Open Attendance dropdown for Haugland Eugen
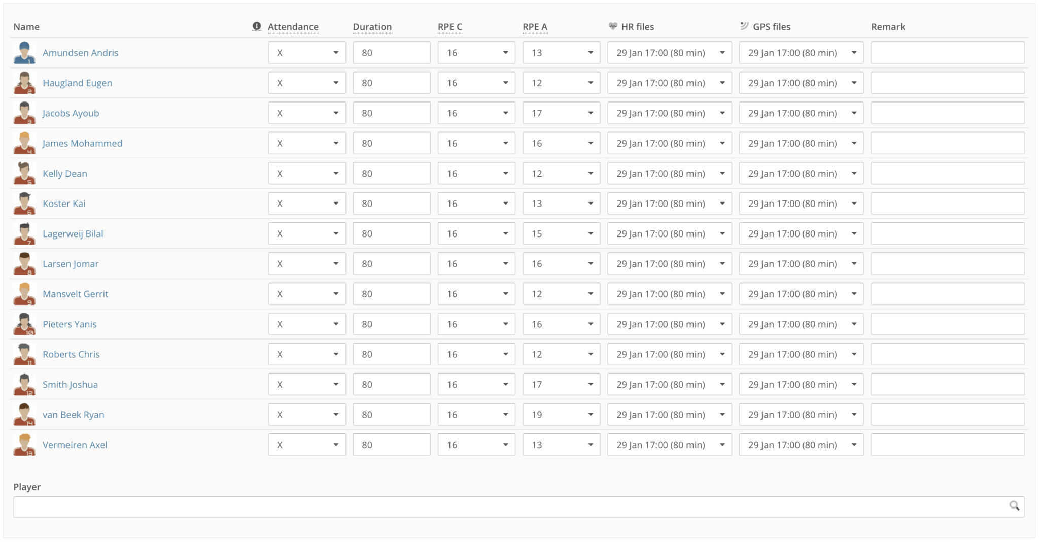1039x542 pixels. 307,83
